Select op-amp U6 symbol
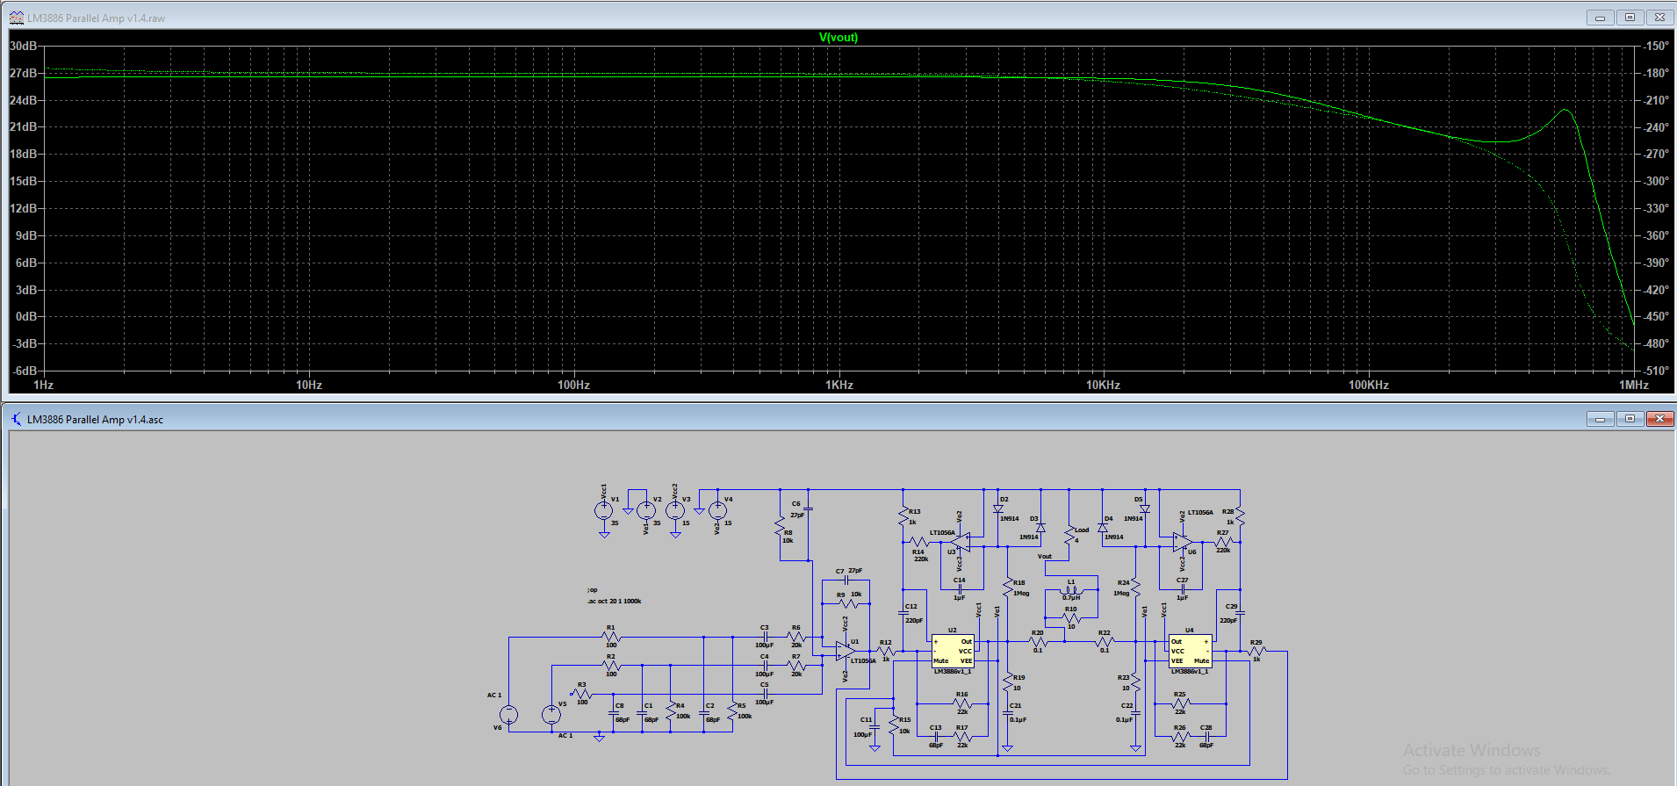Image resolution: width=1677 pixels, height=786 pixels. pyautogui.click(x=1182, y=541)
